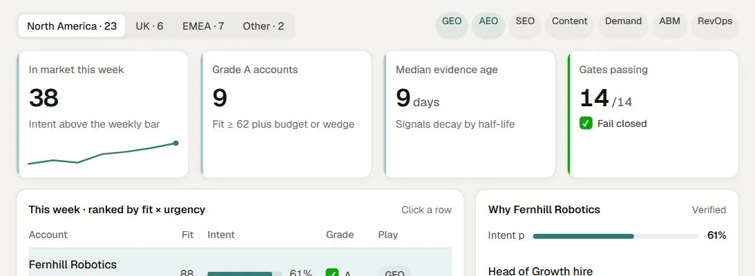Click the Fail closed green checkbox

coord(586,124)
